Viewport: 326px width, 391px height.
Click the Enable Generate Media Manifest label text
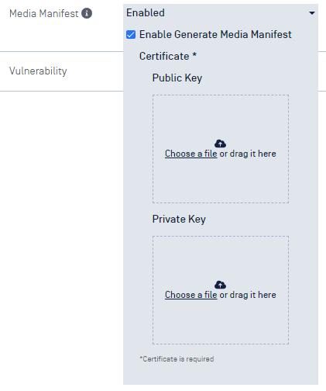point(215,34)
